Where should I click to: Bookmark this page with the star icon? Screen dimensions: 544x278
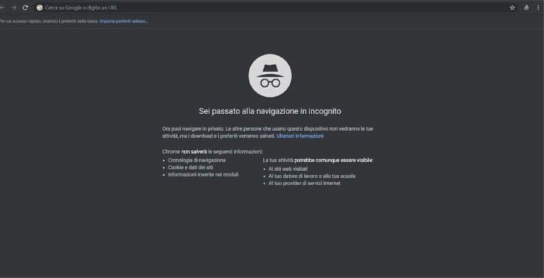click(x=512, y=7)
